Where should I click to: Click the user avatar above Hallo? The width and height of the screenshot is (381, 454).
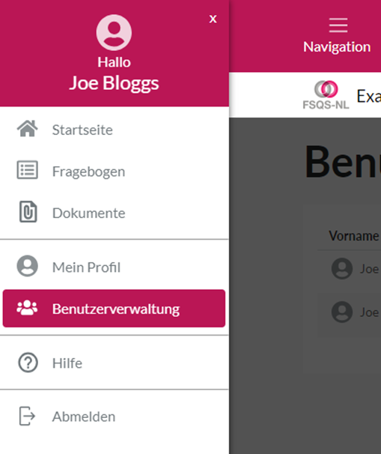pyautogui.click(x=114, y=32)
